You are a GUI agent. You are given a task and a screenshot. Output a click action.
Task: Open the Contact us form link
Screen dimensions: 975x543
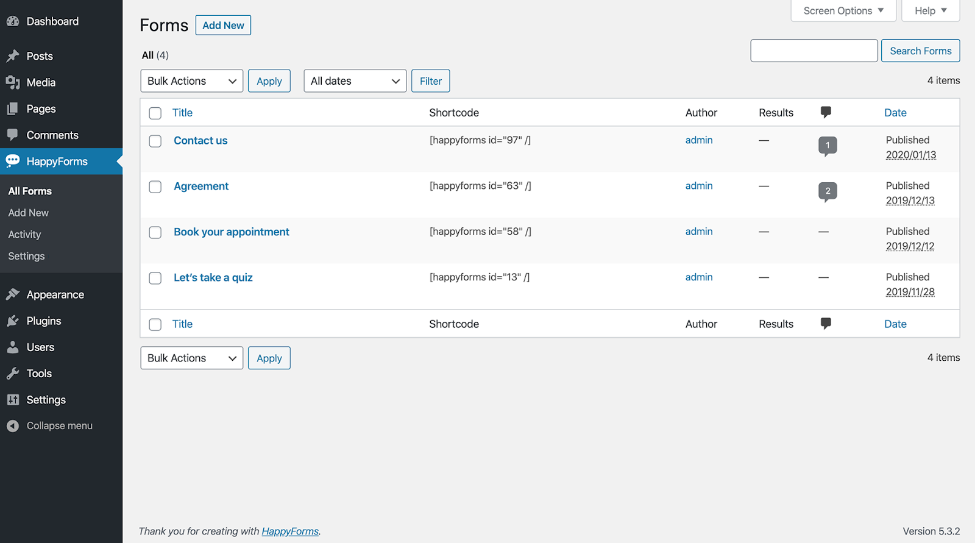click(200, 141)
